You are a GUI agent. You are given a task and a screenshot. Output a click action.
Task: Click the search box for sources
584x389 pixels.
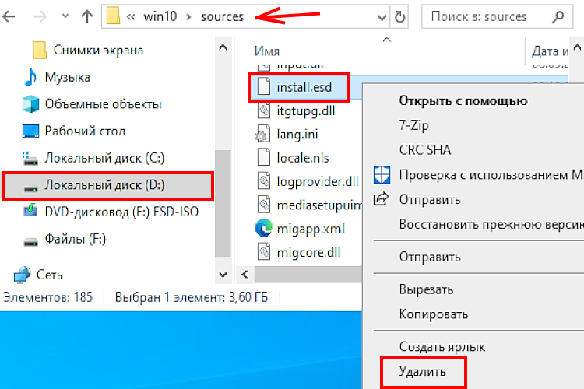click(497, 16)
